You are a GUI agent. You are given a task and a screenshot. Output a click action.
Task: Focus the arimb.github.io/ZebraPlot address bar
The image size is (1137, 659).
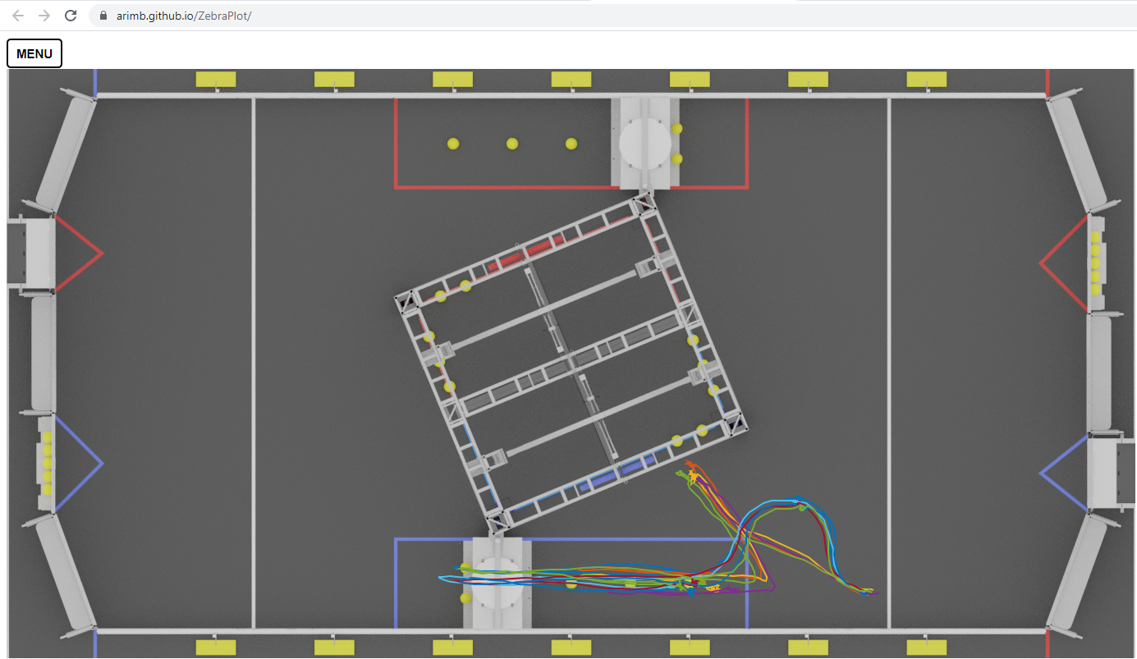point(612,16)
